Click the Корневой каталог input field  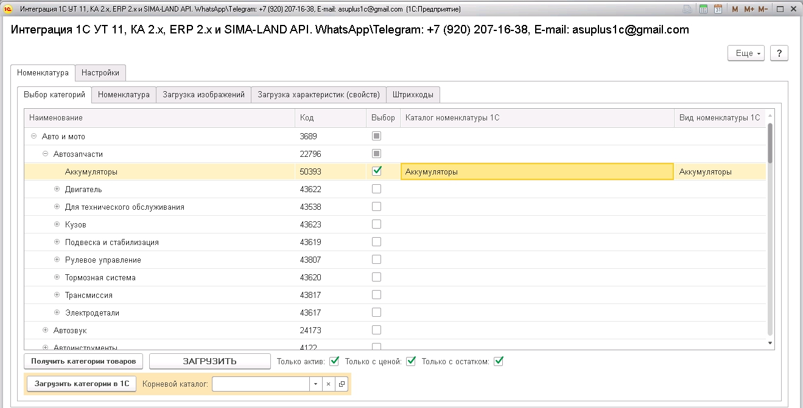pos(261,384)
